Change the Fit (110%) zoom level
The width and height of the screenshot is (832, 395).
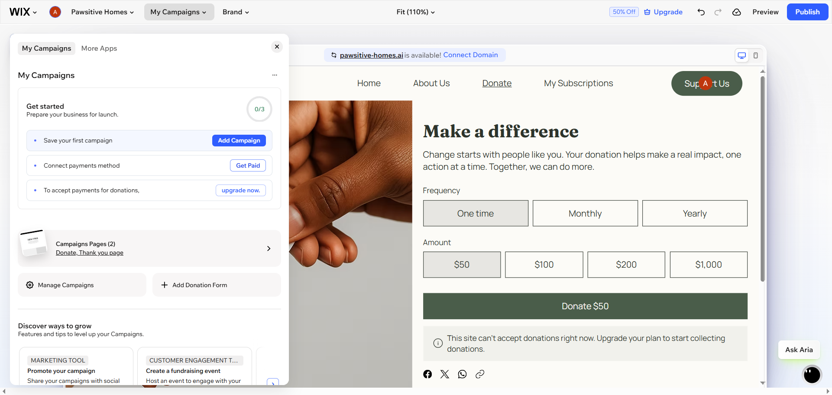(415, 12)
